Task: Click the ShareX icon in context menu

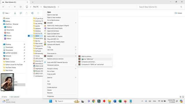Action: (45, 44)
